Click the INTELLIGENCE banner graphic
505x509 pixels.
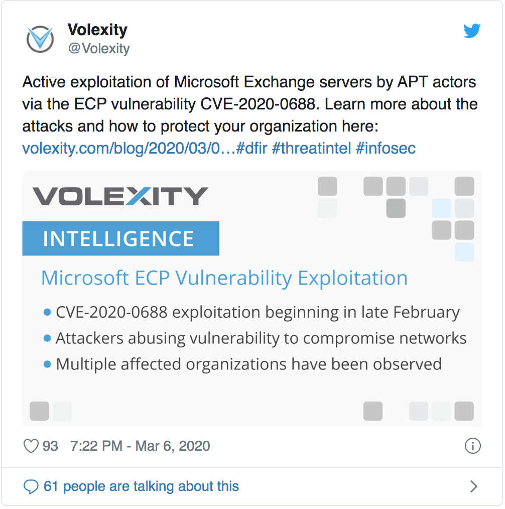120,238
